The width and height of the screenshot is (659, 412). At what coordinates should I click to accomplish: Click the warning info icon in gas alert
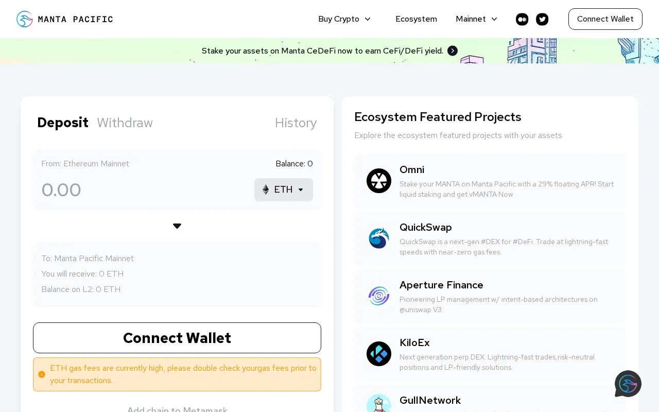pyautogui.click(x=42, y=374)
